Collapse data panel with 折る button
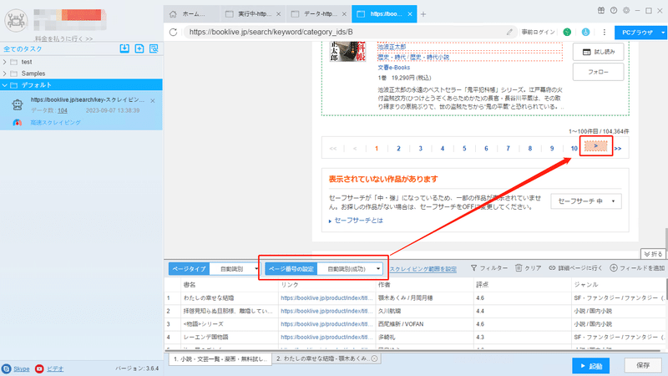 click(x=653, y=254)
